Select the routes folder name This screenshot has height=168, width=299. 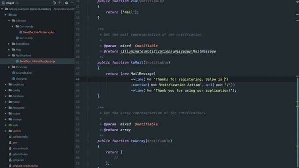[16, 113]
